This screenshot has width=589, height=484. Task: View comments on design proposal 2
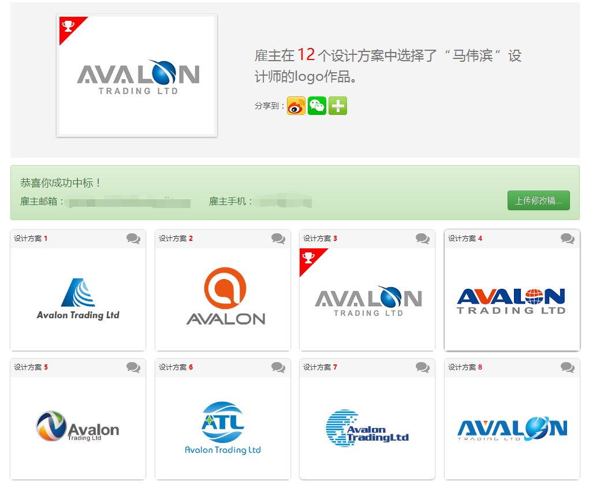pos(278,239)
